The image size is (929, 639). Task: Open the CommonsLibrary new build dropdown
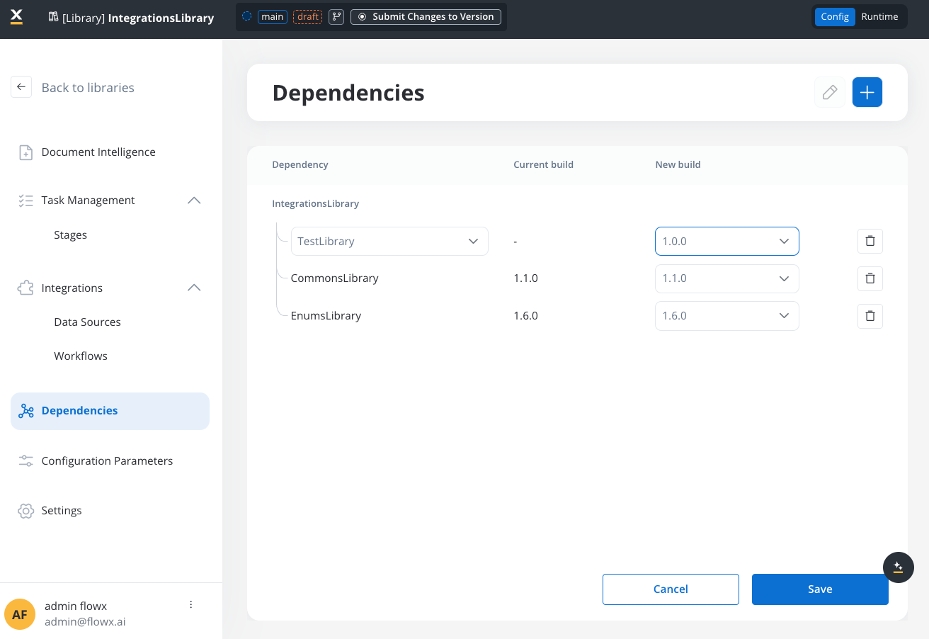pyautogui.click(x=727, y=278)
